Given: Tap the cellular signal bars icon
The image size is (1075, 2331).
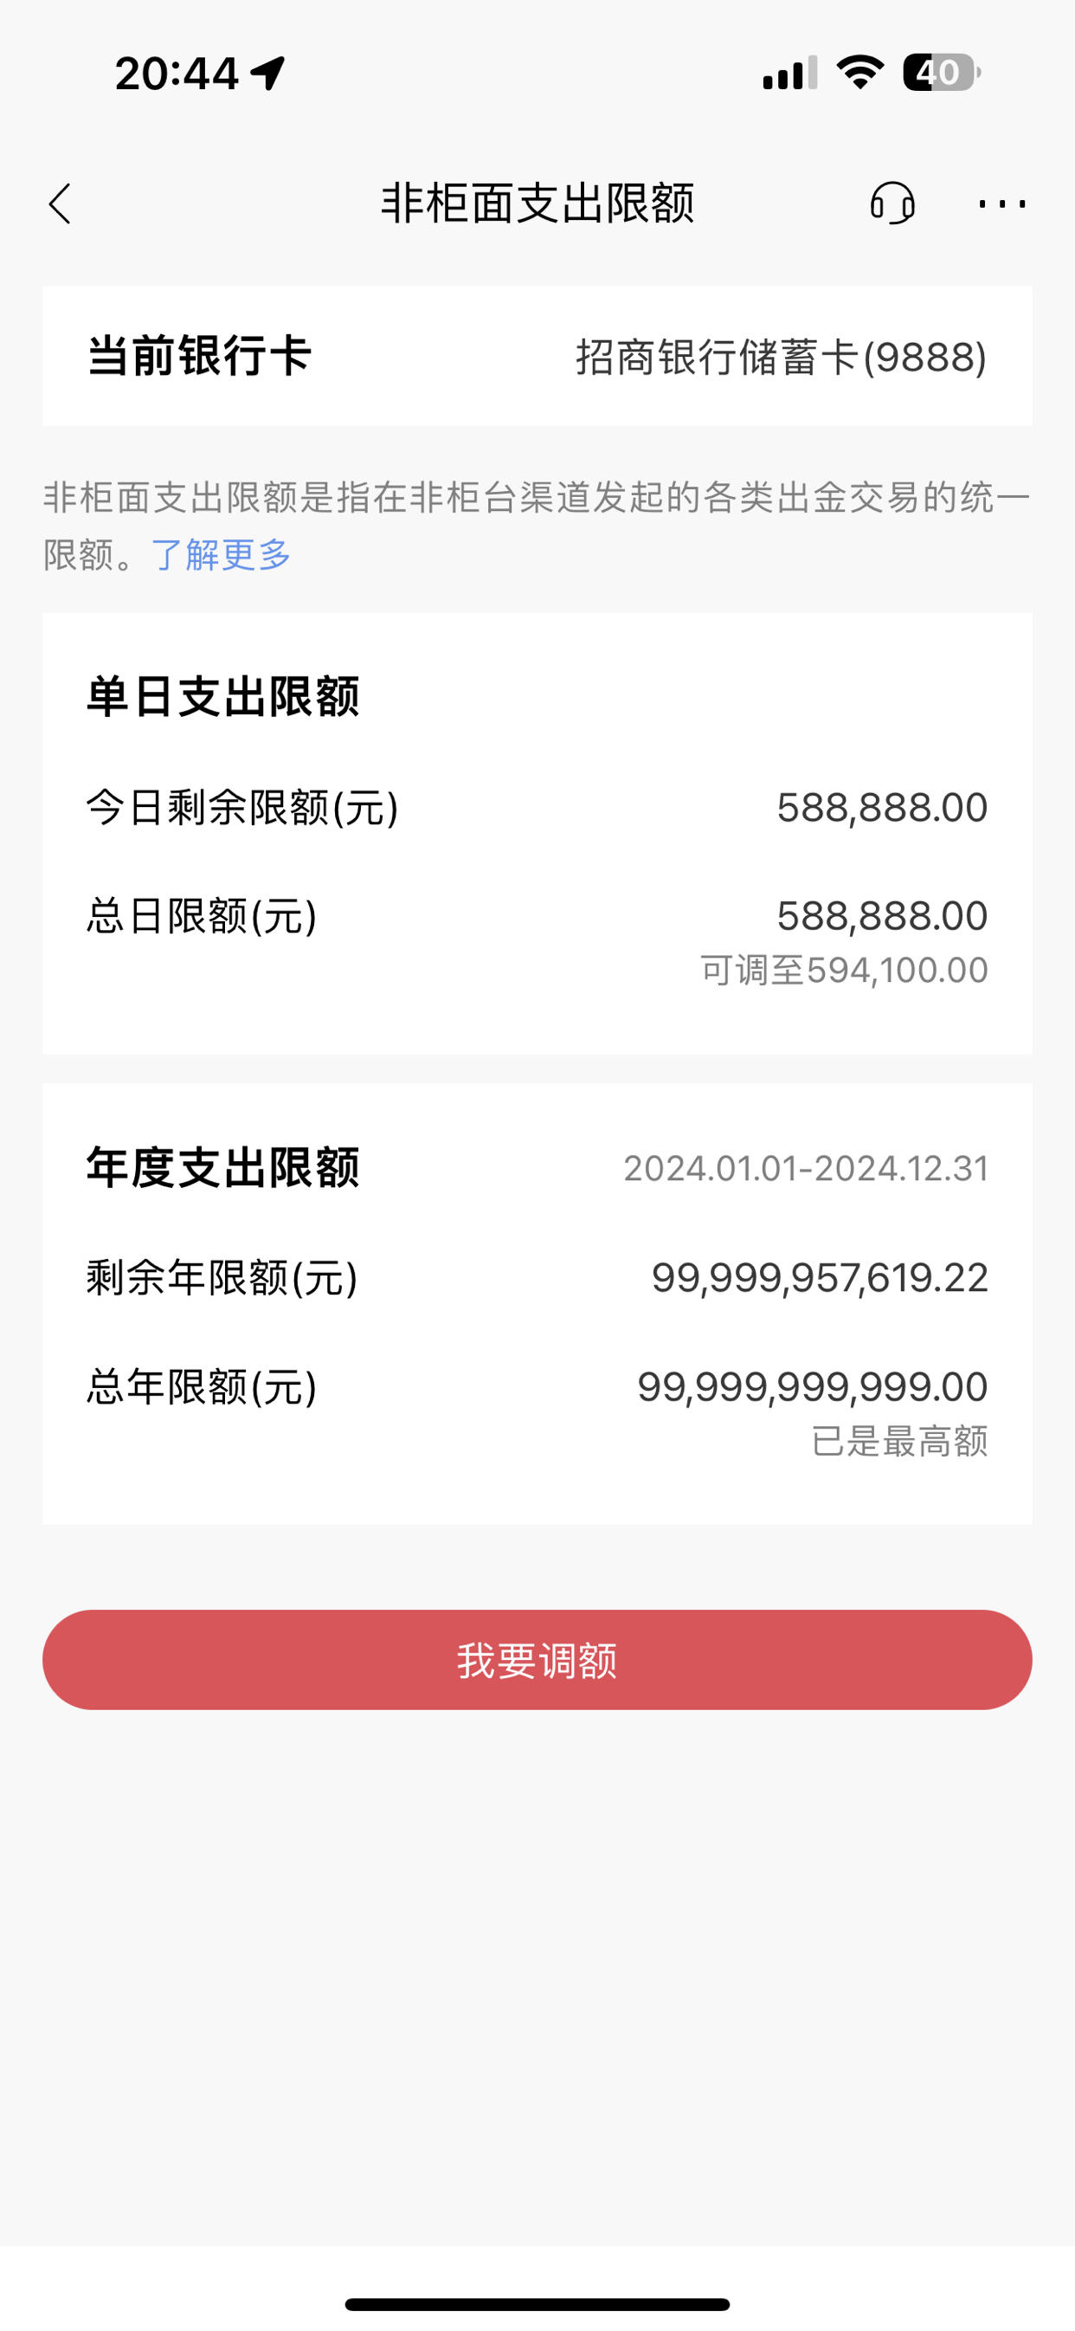Looking at the screenshot, I should 790,73.
